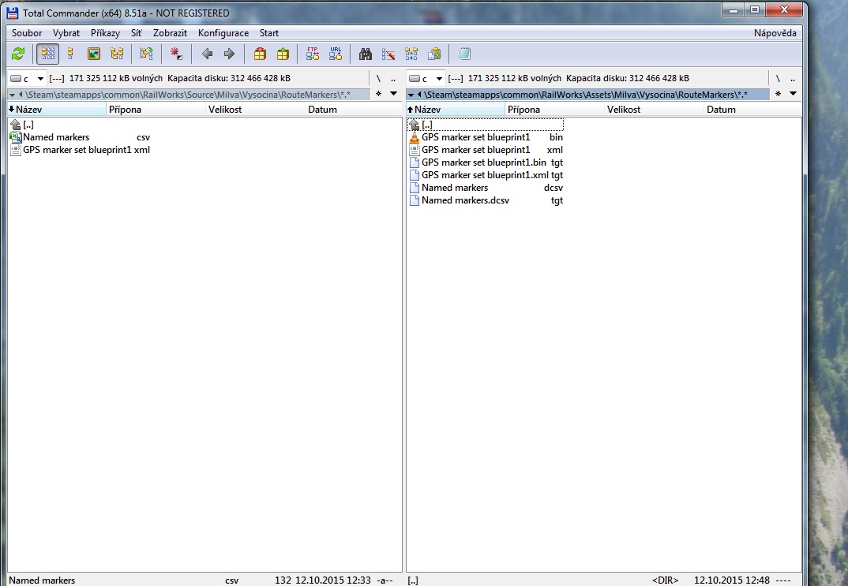Open the Vybrat menu
The image size is (848, 586).
[66, 33]
